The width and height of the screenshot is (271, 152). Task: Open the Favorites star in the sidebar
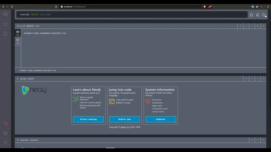(x=6, y=24)
